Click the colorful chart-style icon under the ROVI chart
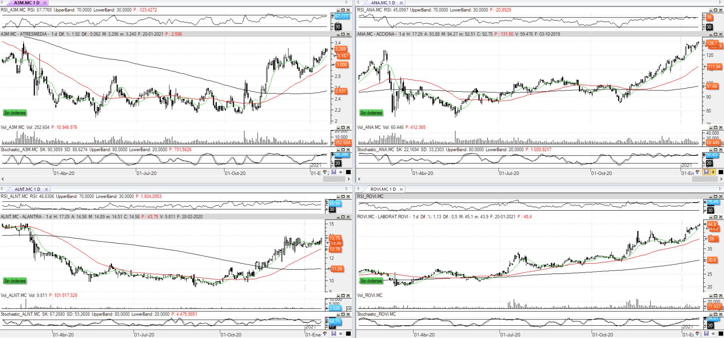 pyautogui.click(x=698, y=334)
